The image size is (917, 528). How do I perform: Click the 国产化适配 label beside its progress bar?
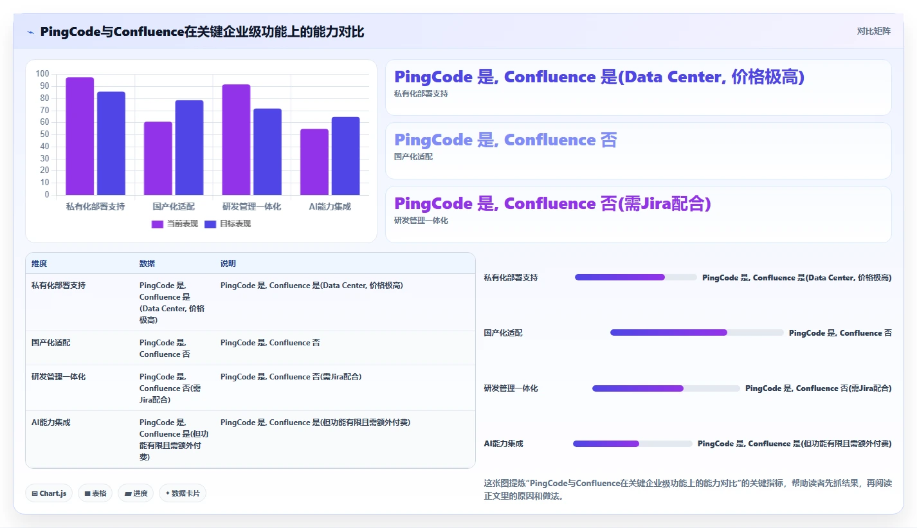(504, 332)
